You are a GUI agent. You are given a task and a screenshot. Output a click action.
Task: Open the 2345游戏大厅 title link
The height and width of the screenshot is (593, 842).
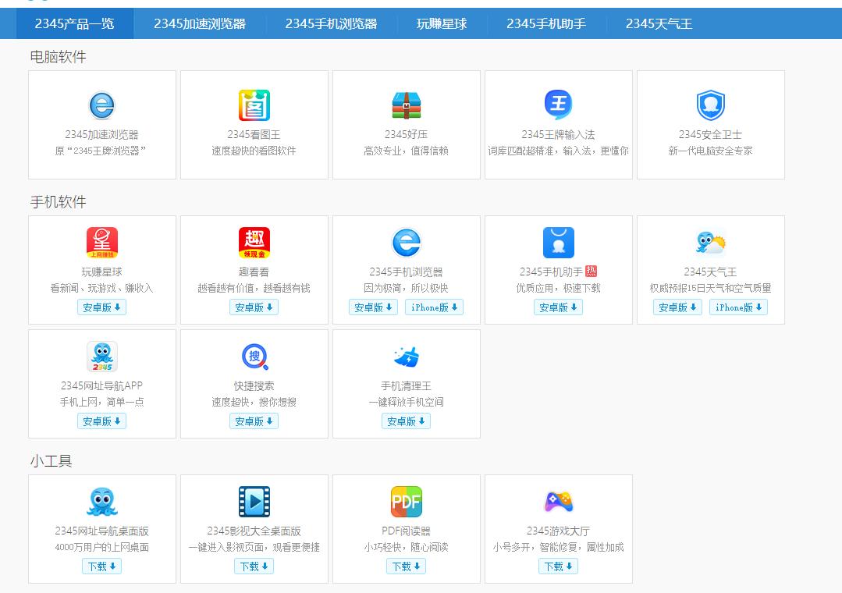click(x=559, y=531)
